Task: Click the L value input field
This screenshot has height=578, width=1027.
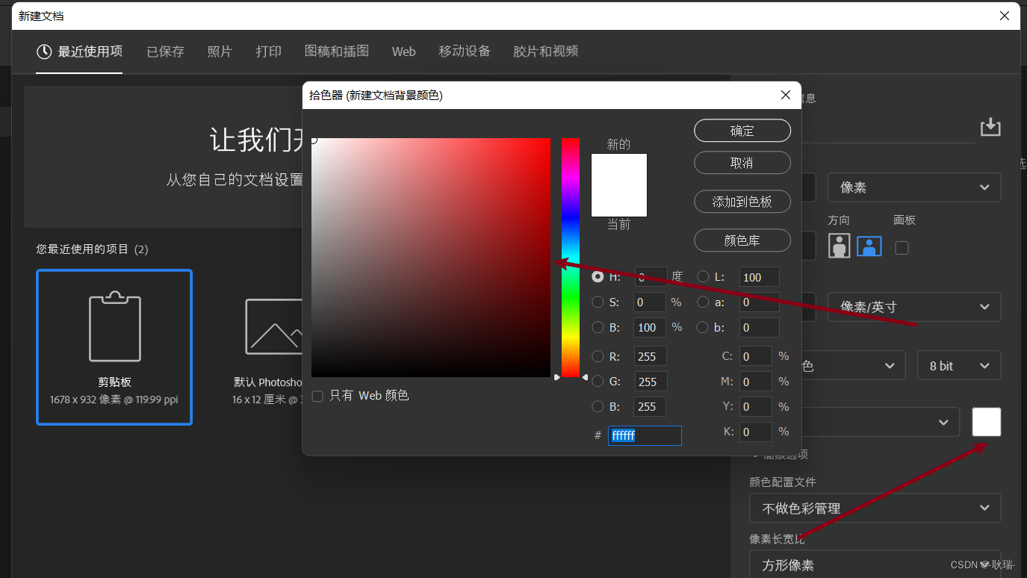Action: 760,277
